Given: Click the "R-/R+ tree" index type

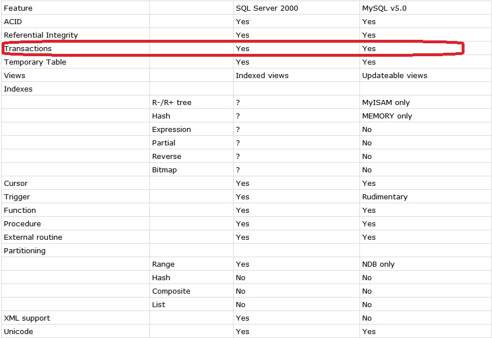Looking at the screenshot, I should point(172,103).
